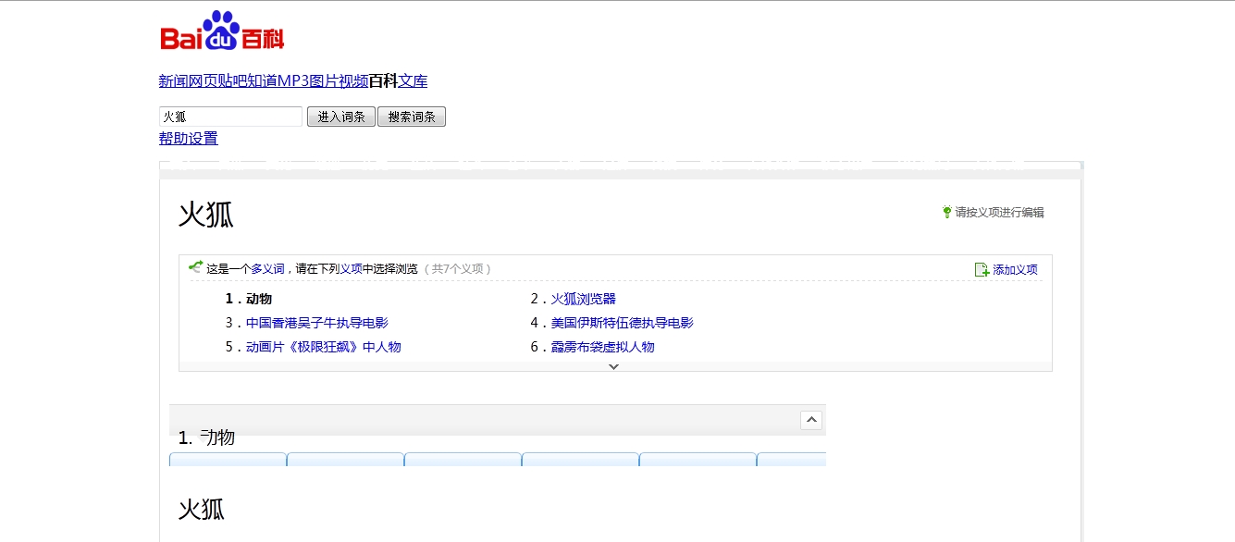
Task: Open meaning 霹雳布袋虚拟人物
Action: point(603,347)
